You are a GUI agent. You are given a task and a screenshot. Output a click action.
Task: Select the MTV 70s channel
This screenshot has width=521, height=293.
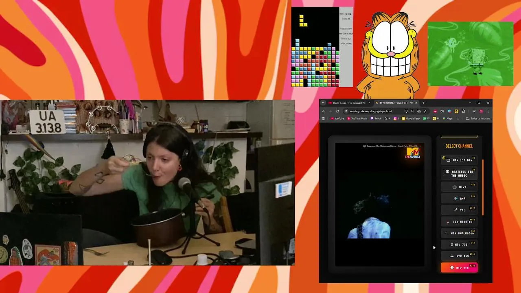(459, 245)
